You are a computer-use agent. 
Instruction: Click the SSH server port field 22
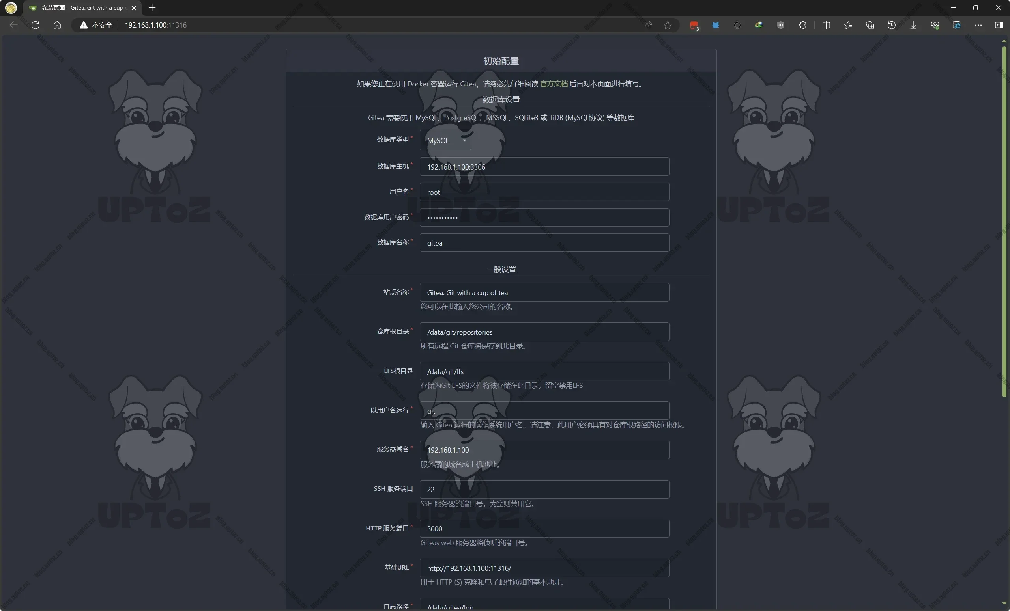click(x=544, y=489)
